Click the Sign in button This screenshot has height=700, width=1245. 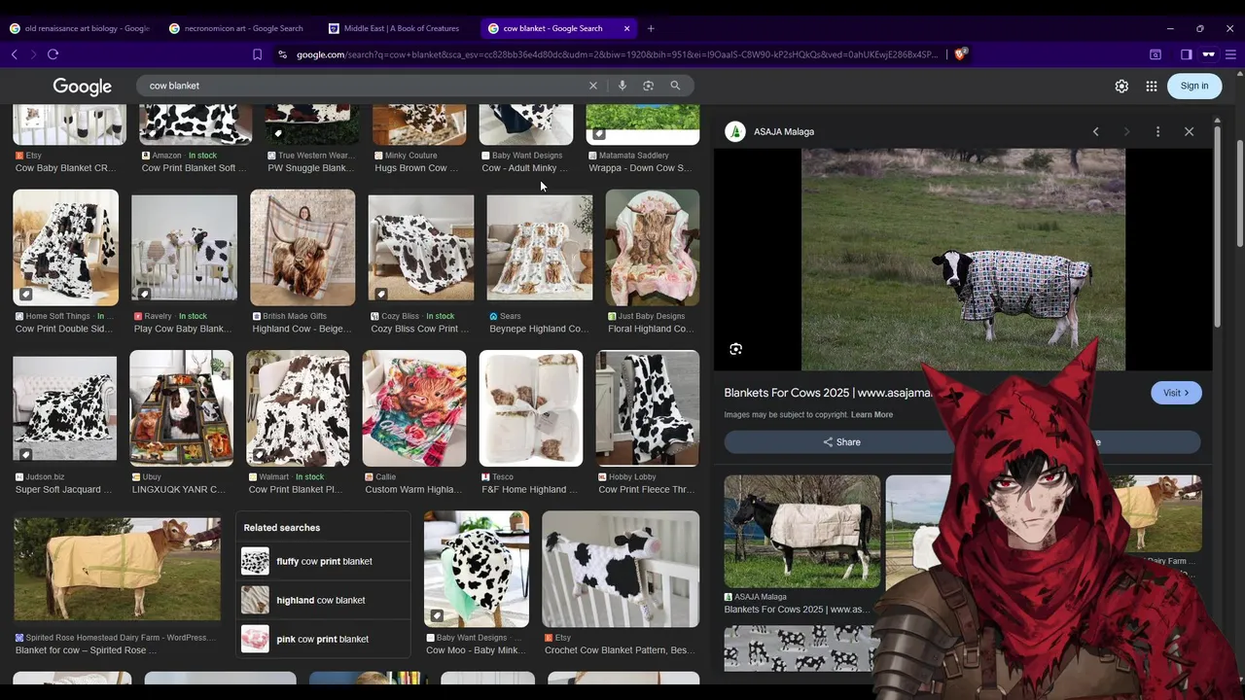pyautogui.click(x=1193, y=86)
